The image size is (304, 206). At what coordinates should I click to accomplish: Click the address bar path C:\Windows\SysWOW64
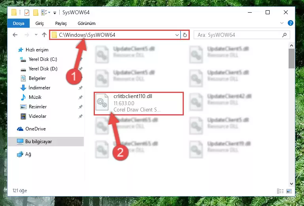click(87, 35)
